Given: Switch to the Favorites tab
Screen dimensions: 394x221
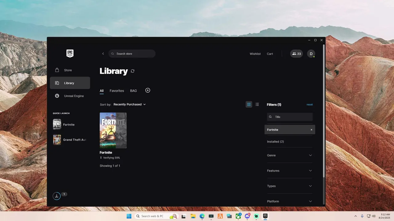Looking at the screenshot, I should tap(117, 91).
